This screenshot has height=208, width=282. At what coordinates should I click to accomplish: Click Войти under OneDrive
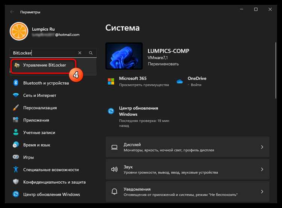[x=196, y=85]
